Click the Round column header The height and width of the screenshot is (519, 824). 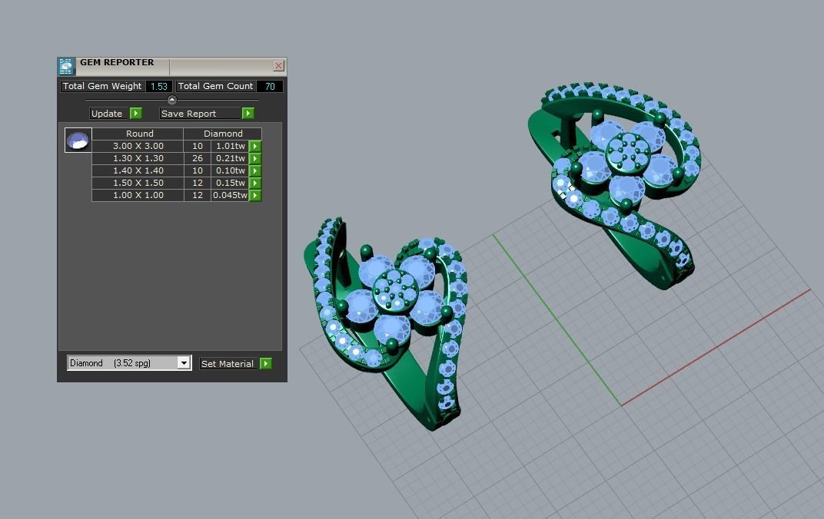pos(139,134)
